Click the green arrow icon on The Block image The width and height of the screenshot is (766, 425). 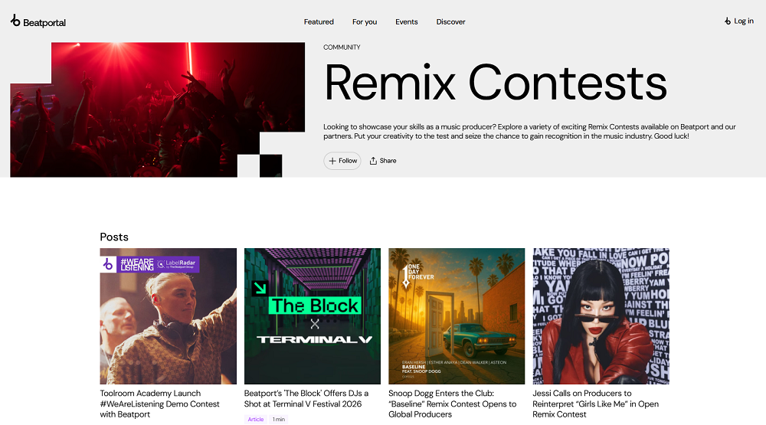(x=260, y=288)
